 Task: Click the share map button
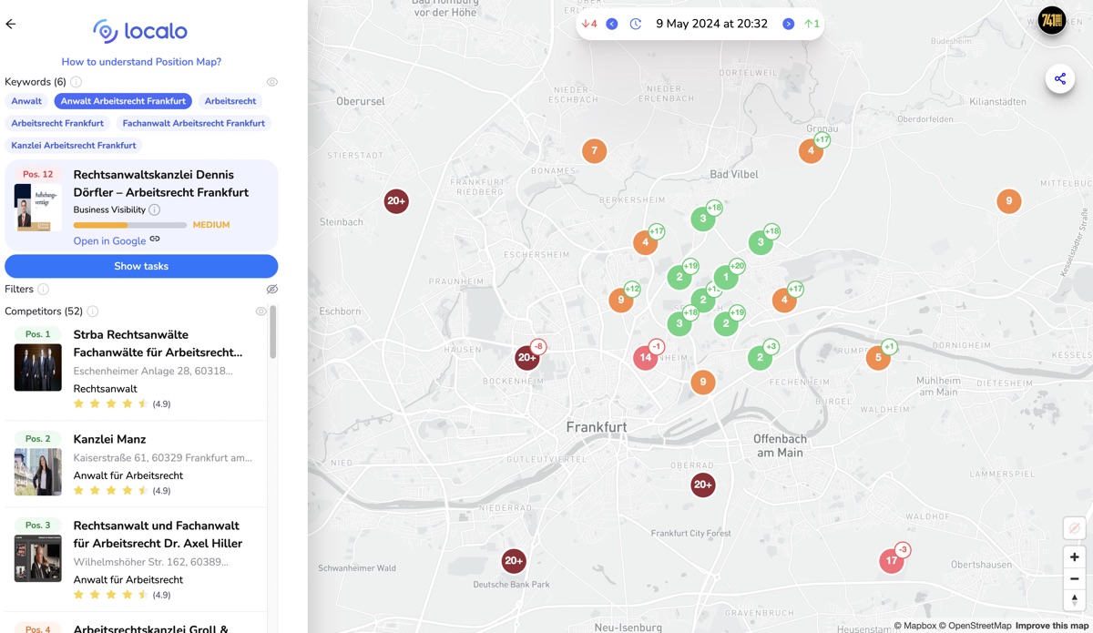coord(1060,78)
